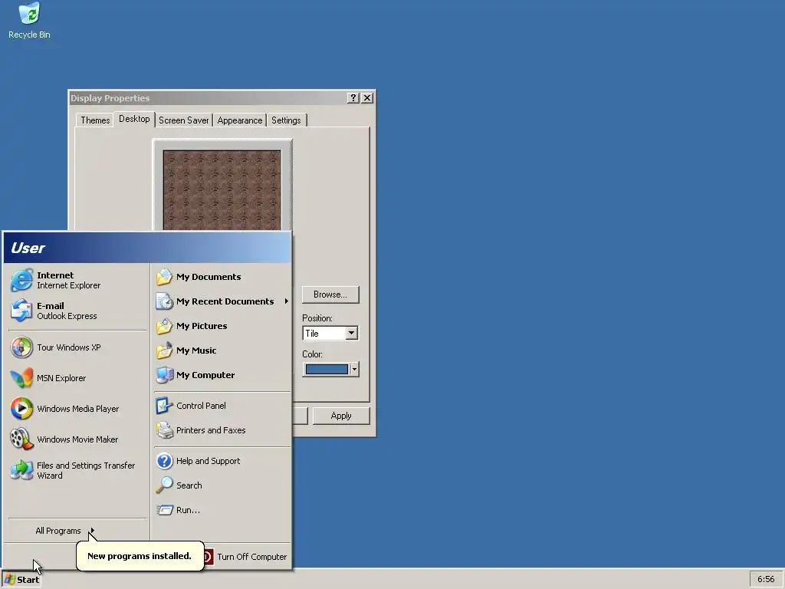Viewport: 785px width, 589px height.
Task: Click the wallpaper preview thumbnail
Action: [222, 190]
